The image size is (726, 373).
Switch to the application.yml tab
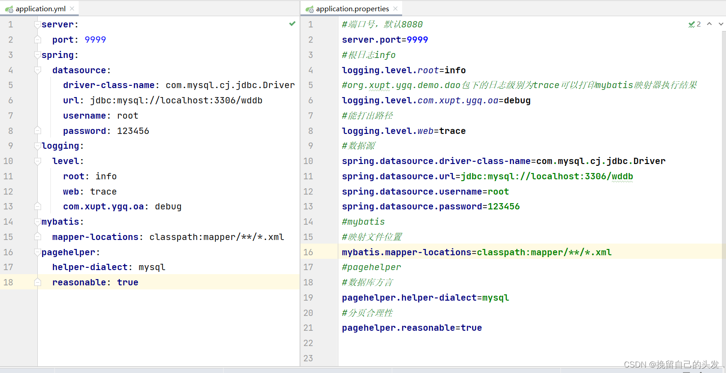click(40, 9)
